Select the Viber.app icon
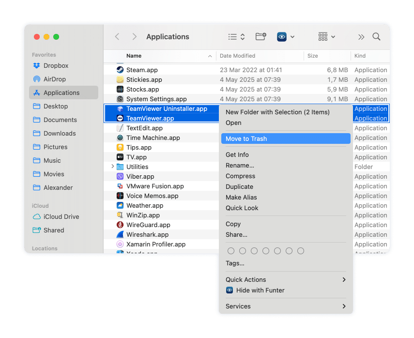The width and height of the screenshot is (414, 338). point(120,176)
